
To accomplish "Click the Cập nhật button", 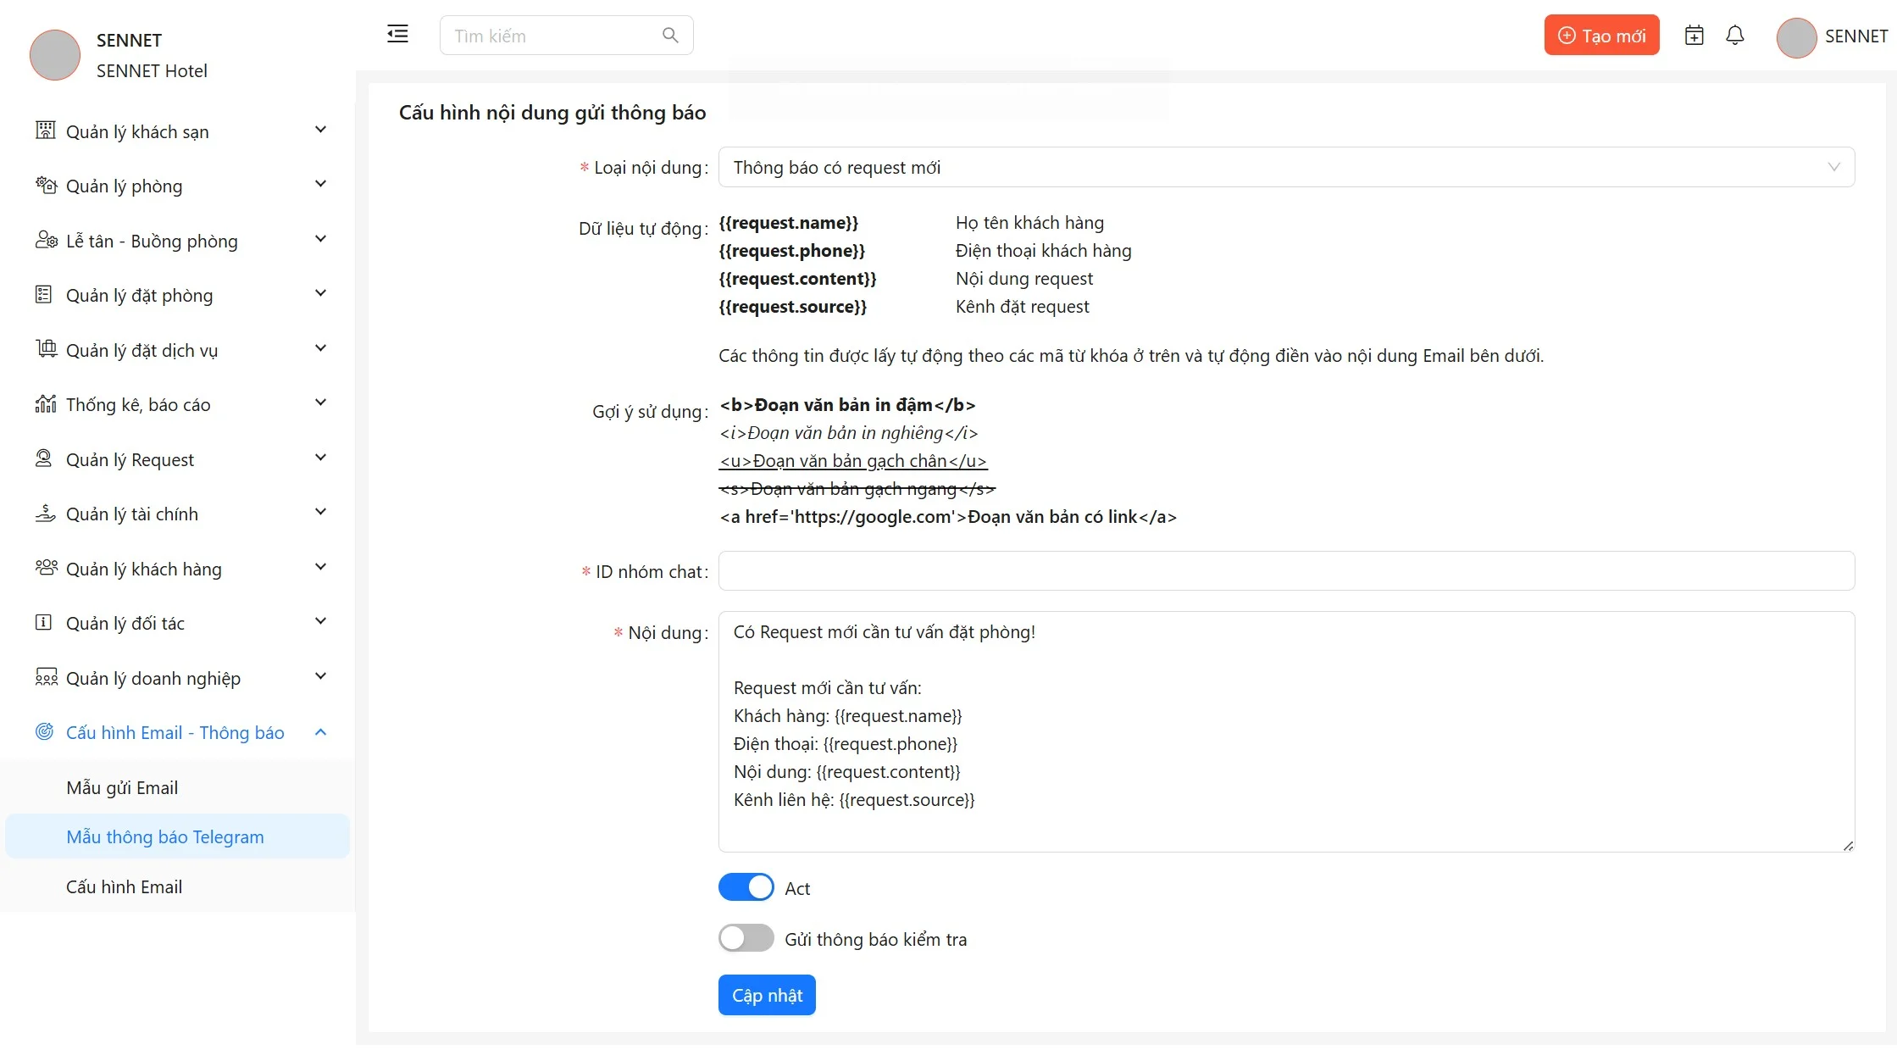I will pyautogui.click(x=767, y=995).
